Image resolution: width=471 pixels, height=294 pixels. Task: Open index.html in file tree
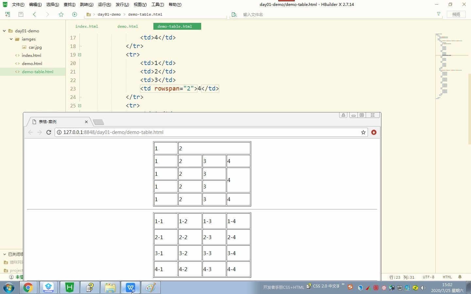coord(31,55)
